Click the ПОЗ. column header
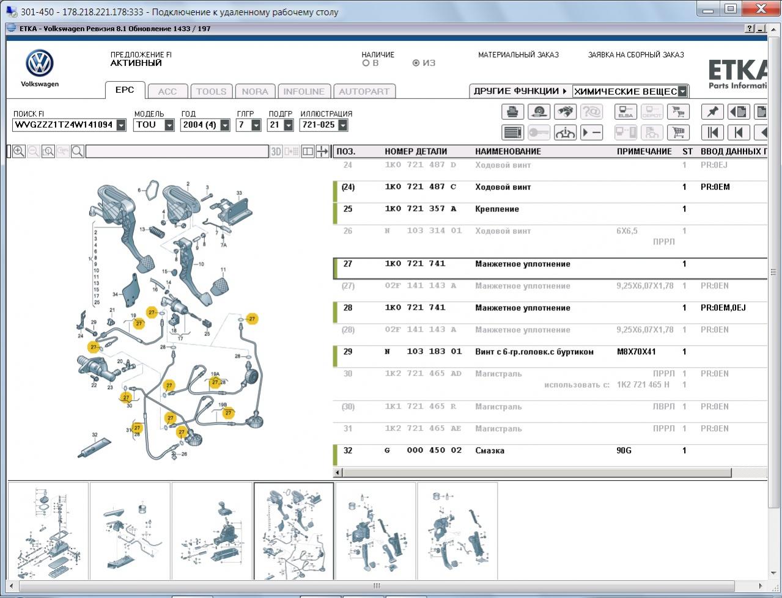The width and height of the screenshot is (782, 598). pos(346,151)
